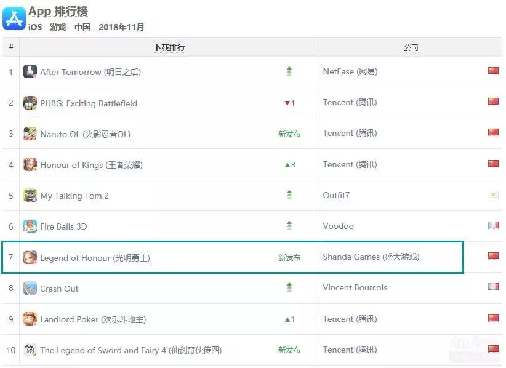Open The Legend of Sword and Fairy 4 icon
The image size is (506, 368).
[30, 350]
